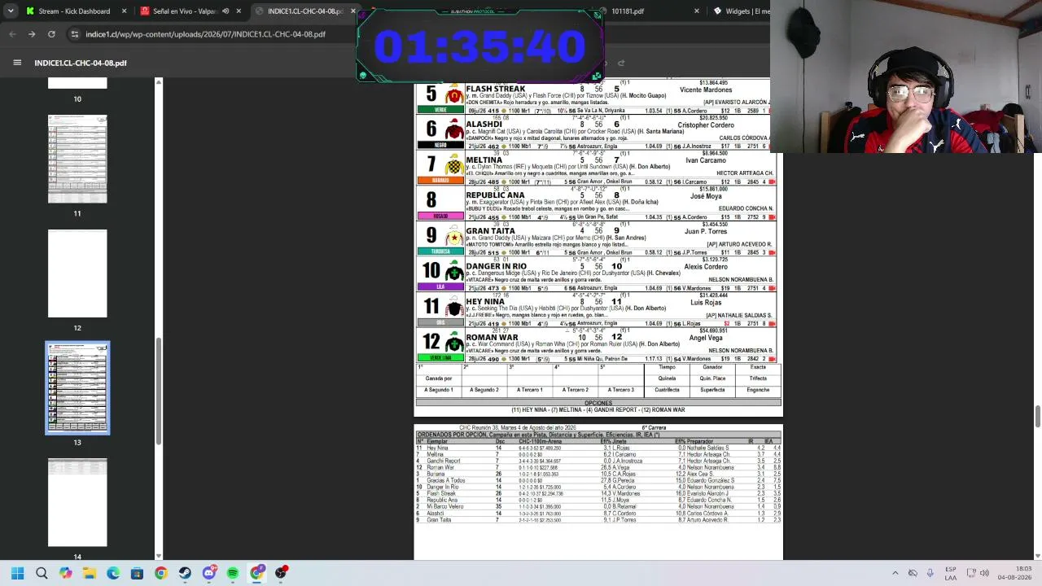Close the 101181.pdf tab

(x=697, y=11)
